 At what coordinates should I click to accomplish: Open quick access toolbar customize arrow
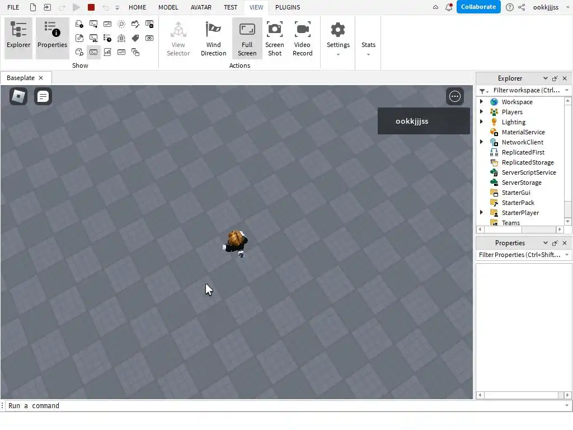point(118,8)
